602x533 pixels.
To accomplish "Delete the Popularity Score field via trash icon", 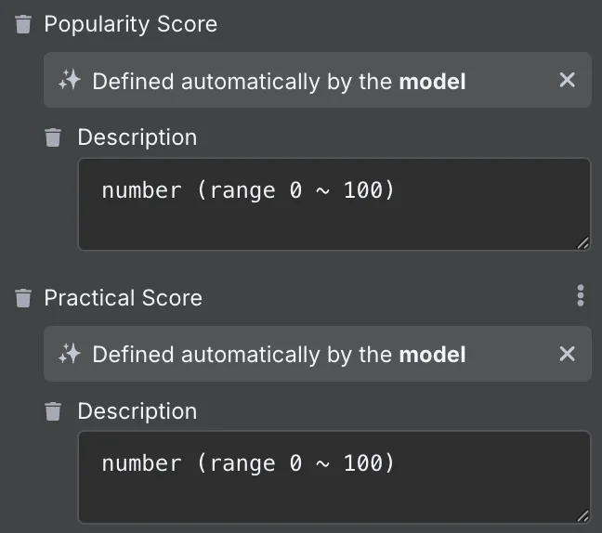I will click(x=23, y=24).
